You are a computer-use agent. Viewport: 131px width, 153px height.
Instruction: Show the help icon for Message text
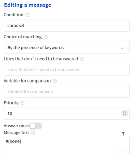(33, 133)
